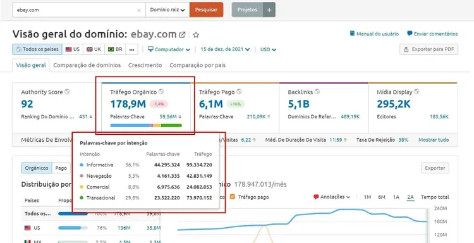This screenshot has height=243, width=474.
Task: Select the US country filter
Action: click(73, 49)
